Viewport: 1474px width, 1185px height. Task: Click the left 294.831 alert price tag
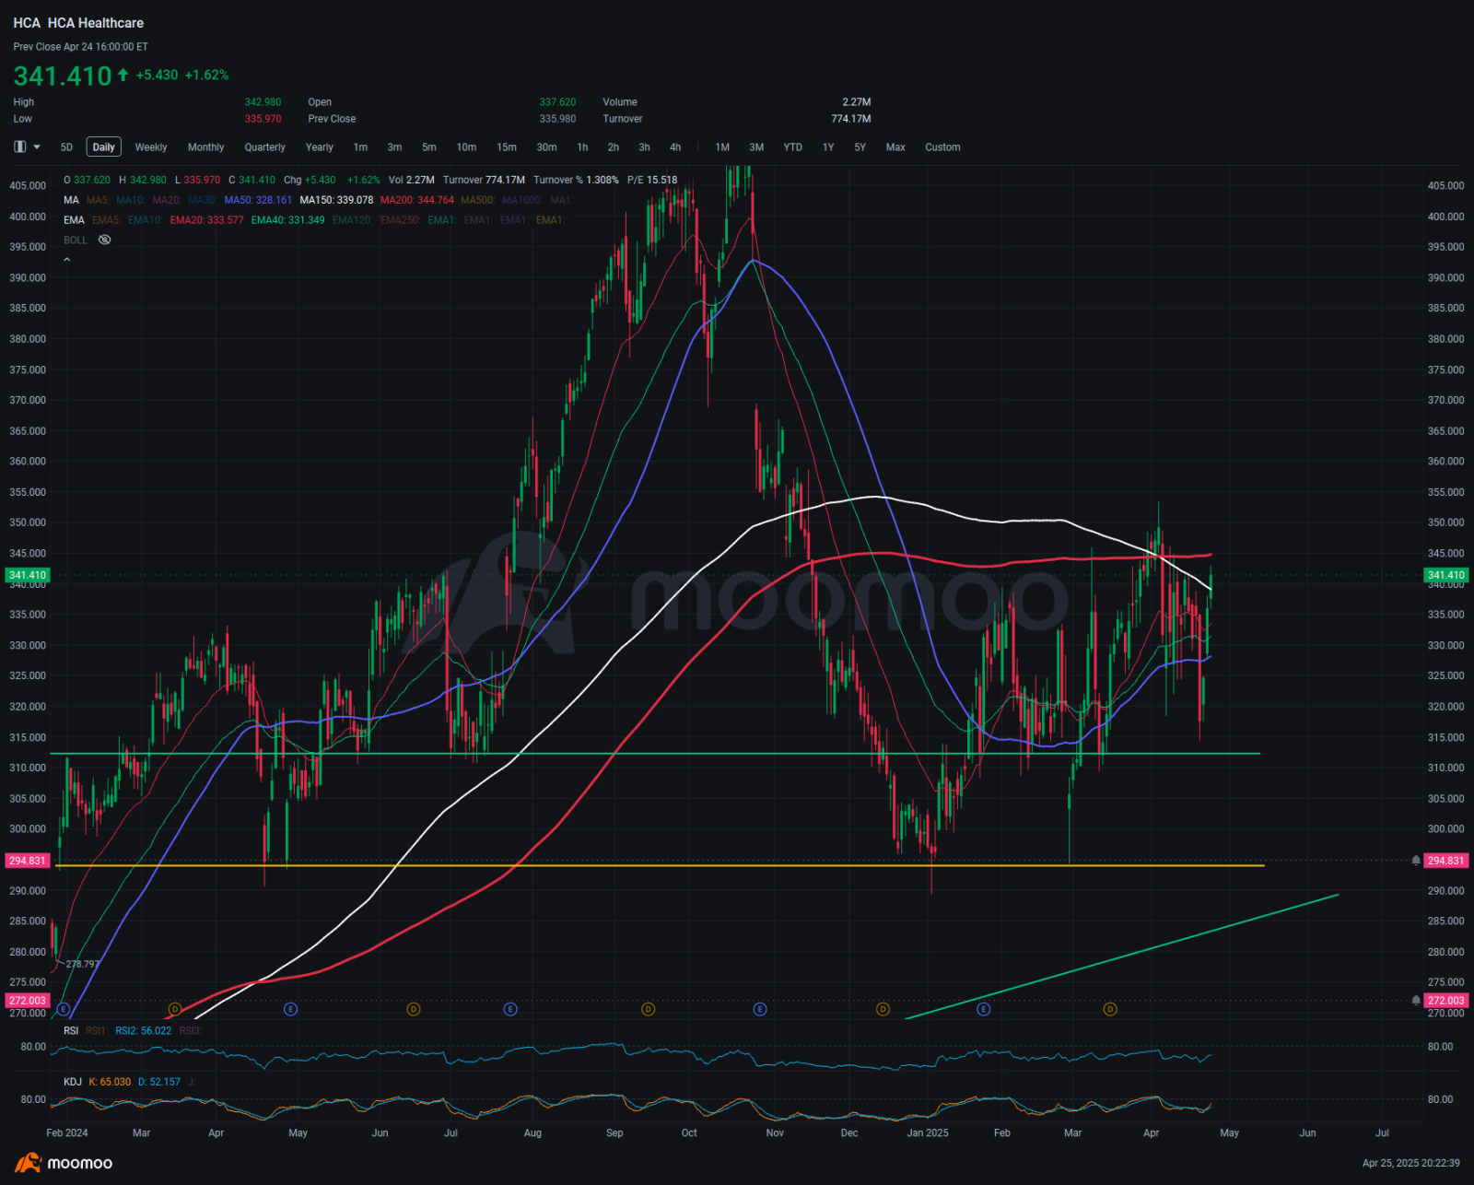tap(28, 861)
